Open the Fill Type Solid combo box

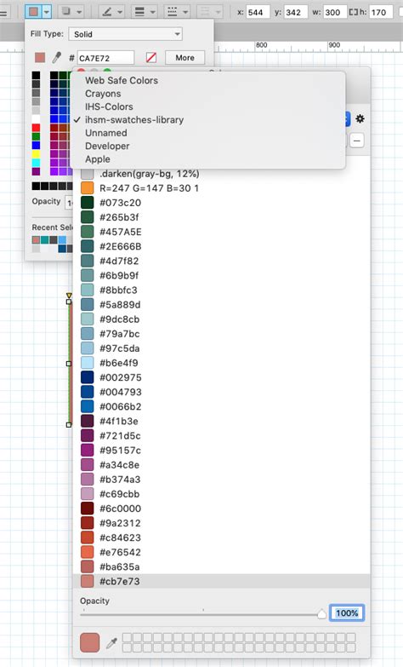125,34
